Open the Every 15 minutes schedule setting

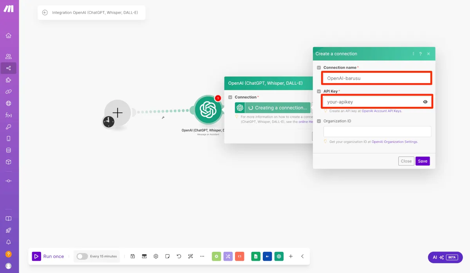tap(103, 256)
